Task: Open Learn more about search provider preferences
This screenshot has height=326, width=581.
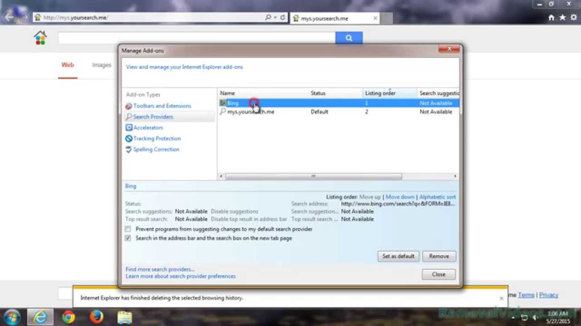Action: pos(181,276)
